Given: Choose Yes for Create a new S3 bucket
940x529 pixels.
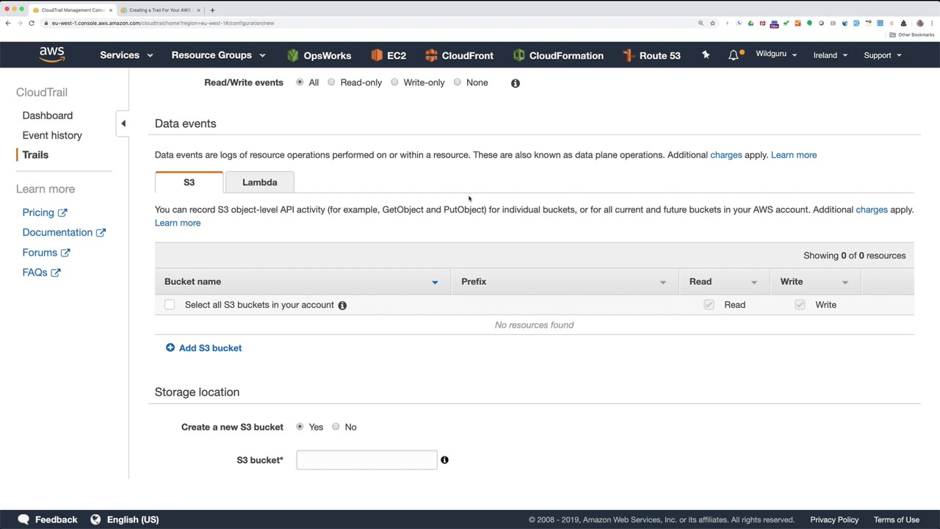Looking at the screenshot, I should pos(300,427).
